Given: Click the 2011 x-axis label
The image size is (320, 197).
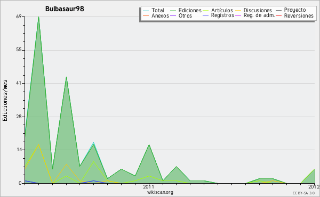Looking at the screenshot, I should pyautogui.click(x=149, y=186).
